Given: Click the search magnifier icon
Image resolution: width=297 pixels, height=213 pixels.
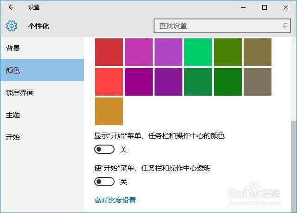Looking at the screenshot, I should (x=284, y=26).
